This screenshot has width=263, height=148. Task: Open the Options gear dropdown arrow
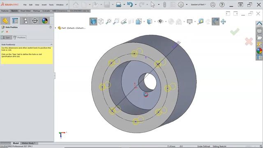pos(187,5)
